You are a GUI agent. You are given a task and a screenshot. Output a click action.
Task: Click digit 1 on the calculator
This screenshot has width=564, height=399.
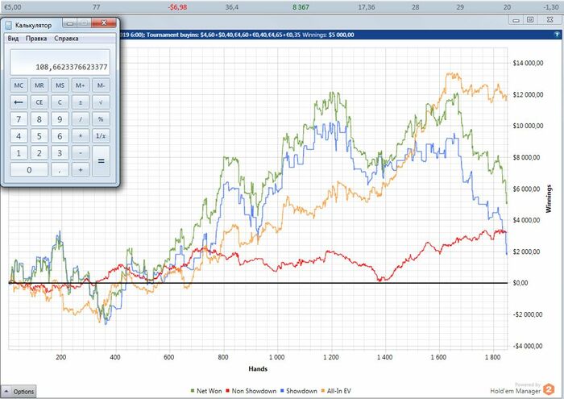tap(19, 153)
